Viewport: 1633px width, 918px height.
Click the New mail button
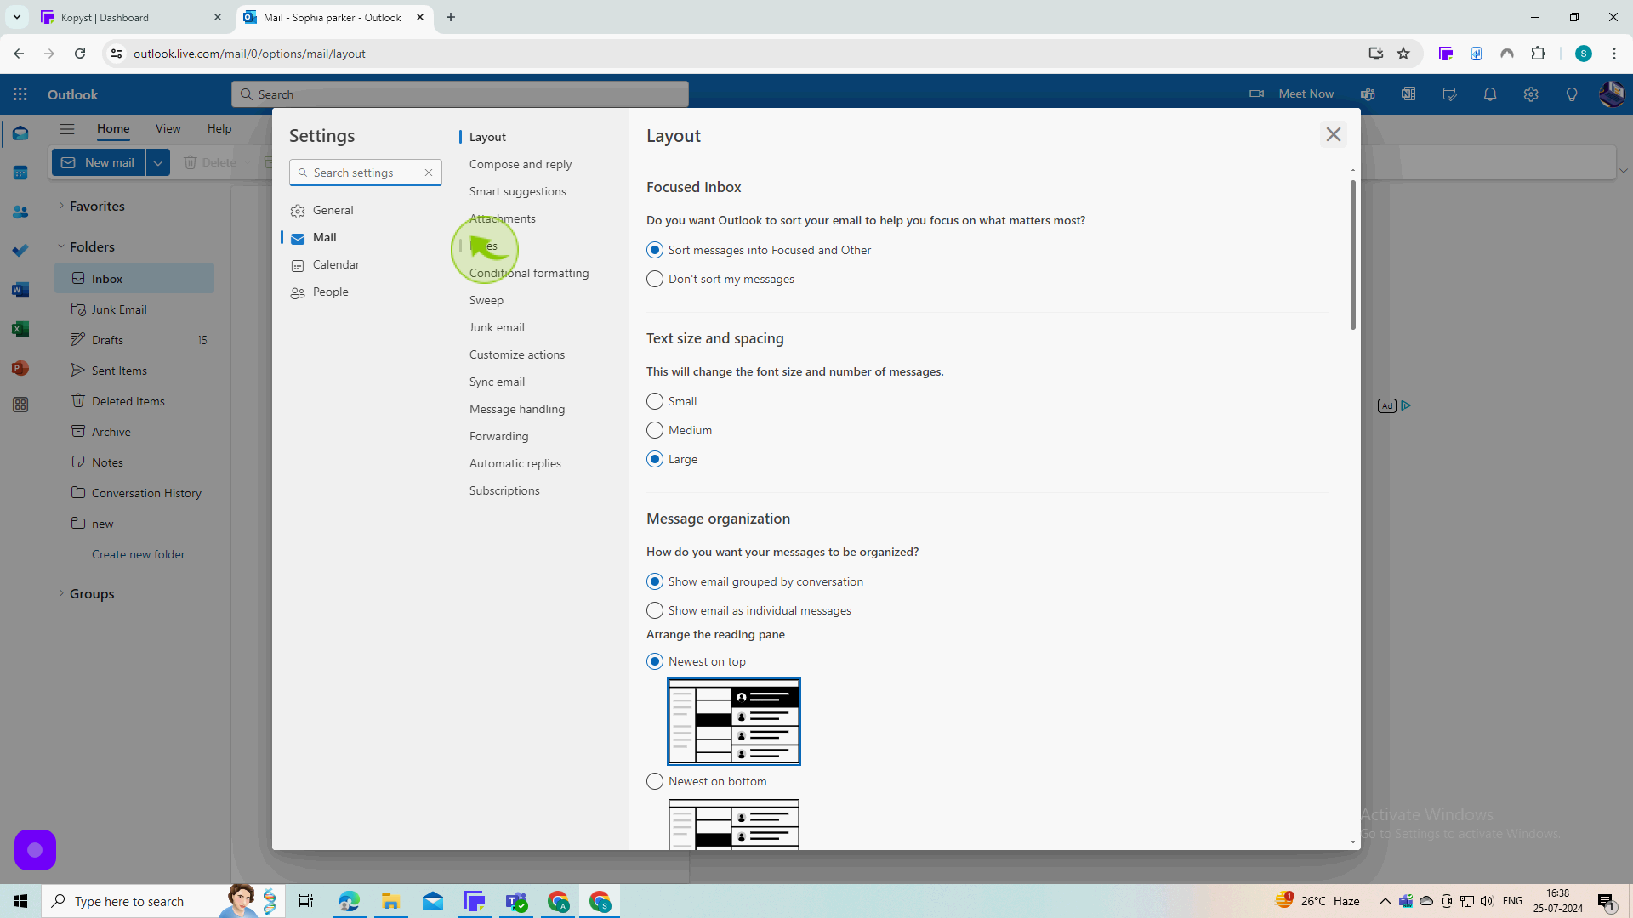point(99,162)
